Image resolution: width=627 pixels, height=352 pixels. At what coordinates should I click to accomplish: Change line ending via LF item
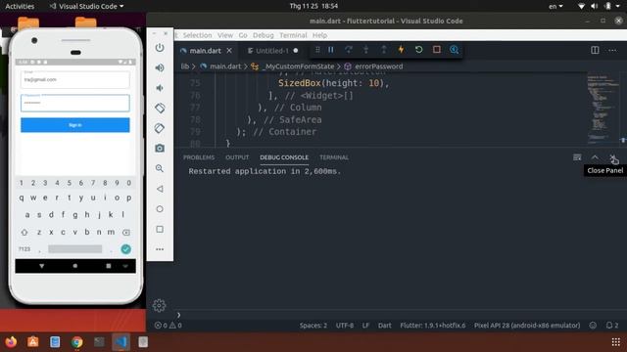[365, 326]
